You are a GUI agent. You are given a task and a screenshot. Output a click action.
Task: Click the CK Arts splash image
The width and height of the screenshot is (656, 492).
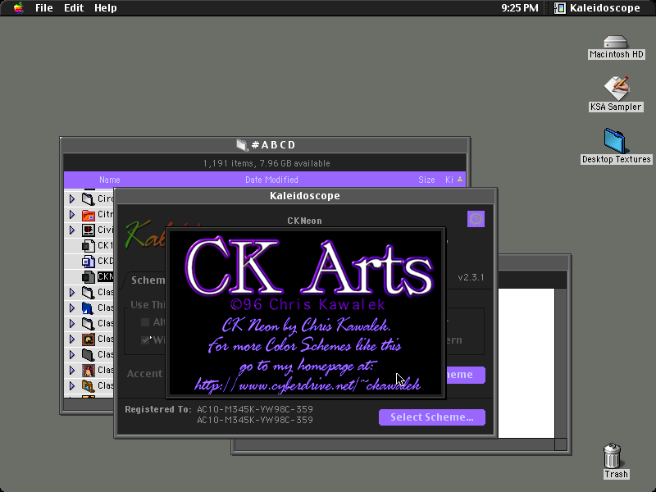point(306,312)
